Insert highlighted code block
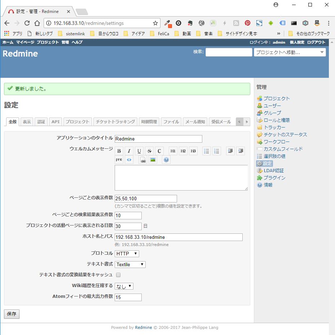 (x=129, y=160)
